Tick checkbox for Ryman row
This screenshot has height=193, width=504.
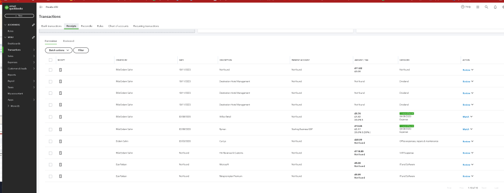50,129
